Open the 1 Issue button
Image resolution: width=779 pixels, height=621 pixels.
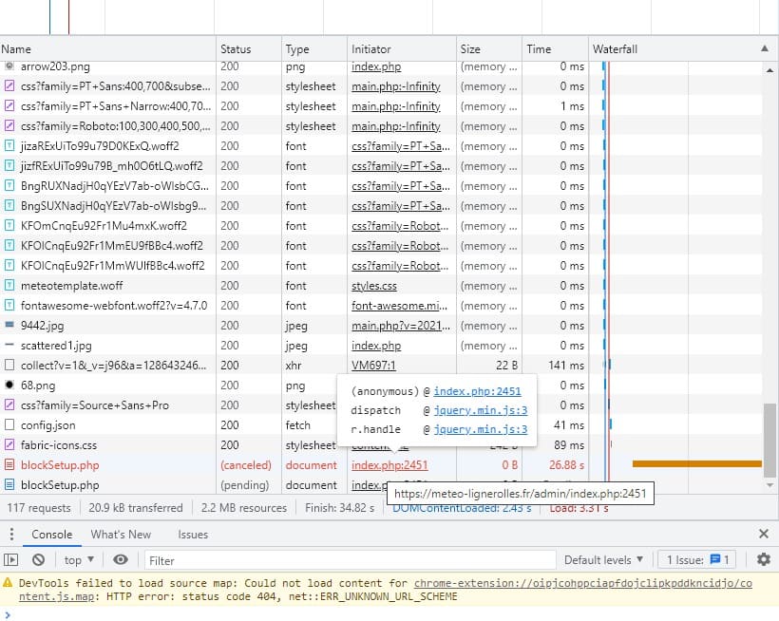696,560
